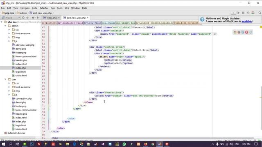Click the volume icon in system tray
Viewport: 262px width, 147px height.
[231, 144]
